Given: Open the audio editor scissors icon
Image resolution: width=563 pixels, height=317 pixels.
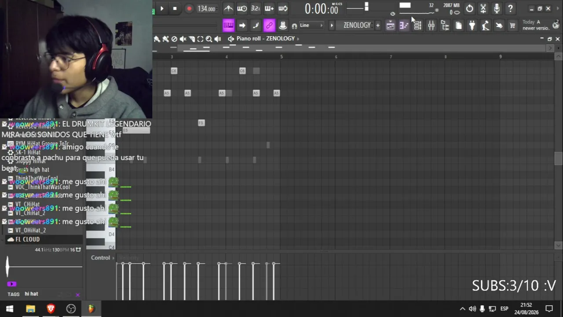Looking at the screenshot, I should click(483, 8).
